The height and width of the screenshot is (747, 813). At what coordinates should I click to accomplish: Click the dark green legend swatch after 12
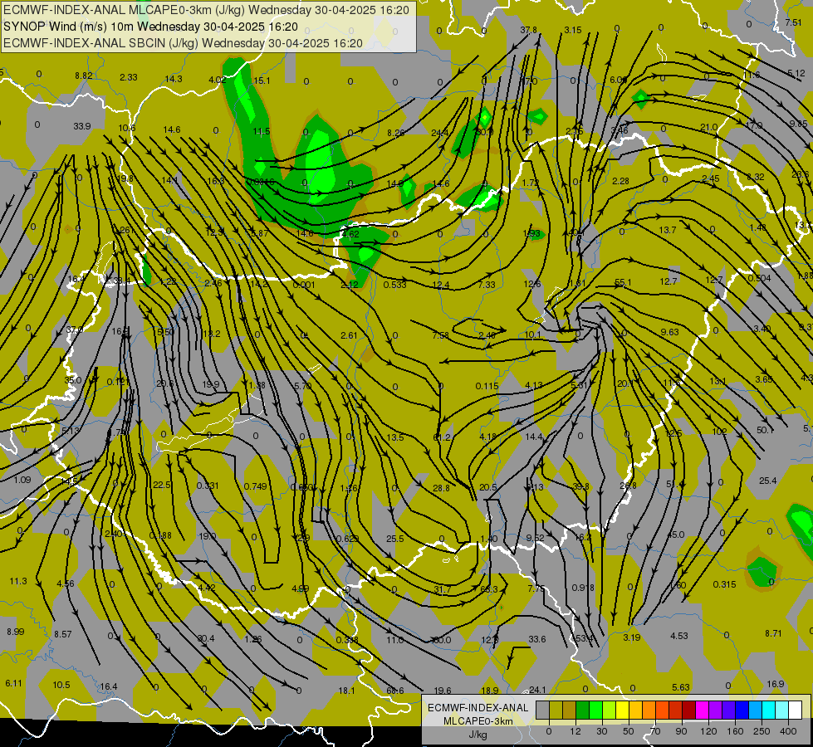(582, 710)
